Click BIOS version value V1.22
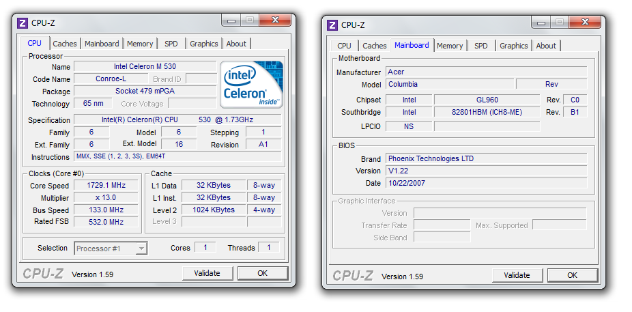The height and width of the screenshot is (312, 632). (487, 171)
